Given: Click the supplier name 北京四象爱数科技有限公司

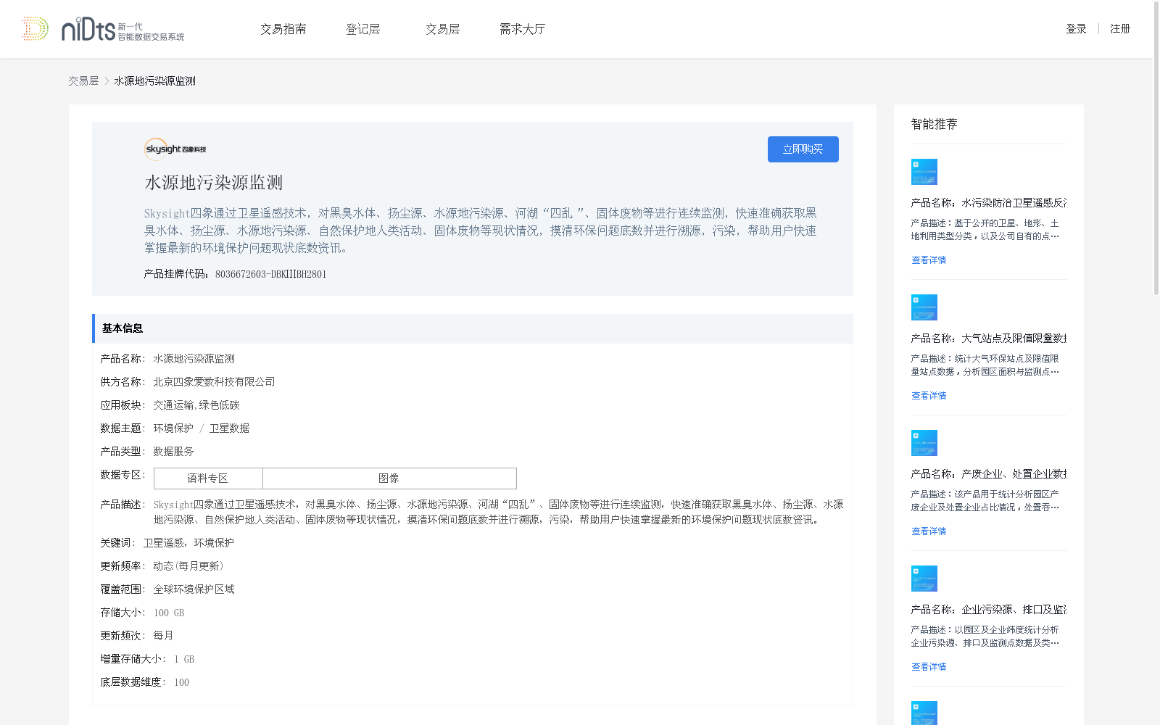Looking at the screenshot, I should (214, 382).
